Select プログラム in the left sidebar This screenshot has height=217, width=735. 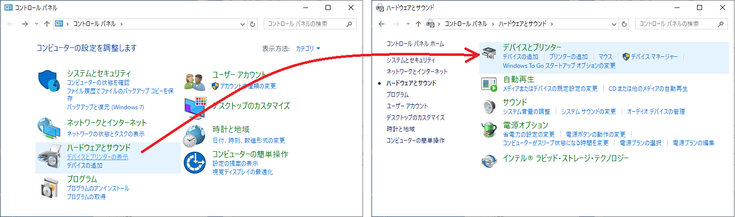(x=397, y=94)
